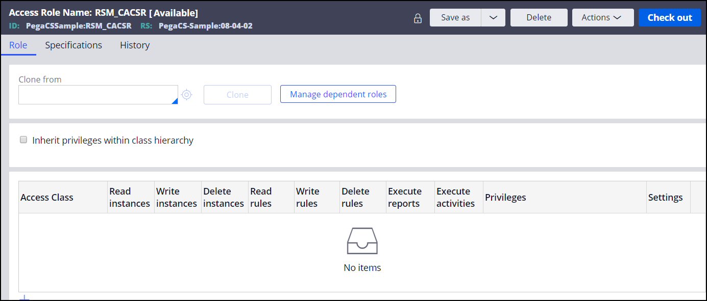Click the Save as button
This screenshot has height=301, width=707.
point(455,17)
